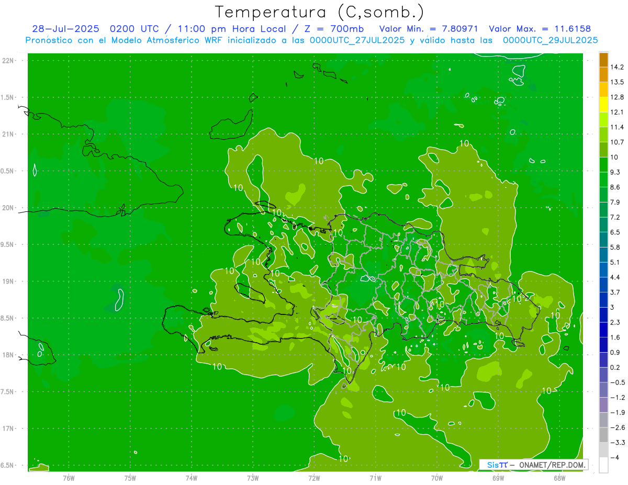The image size is (628, 485).
Task: Click the 0.2 colorbar value
Action: [615, 367]
